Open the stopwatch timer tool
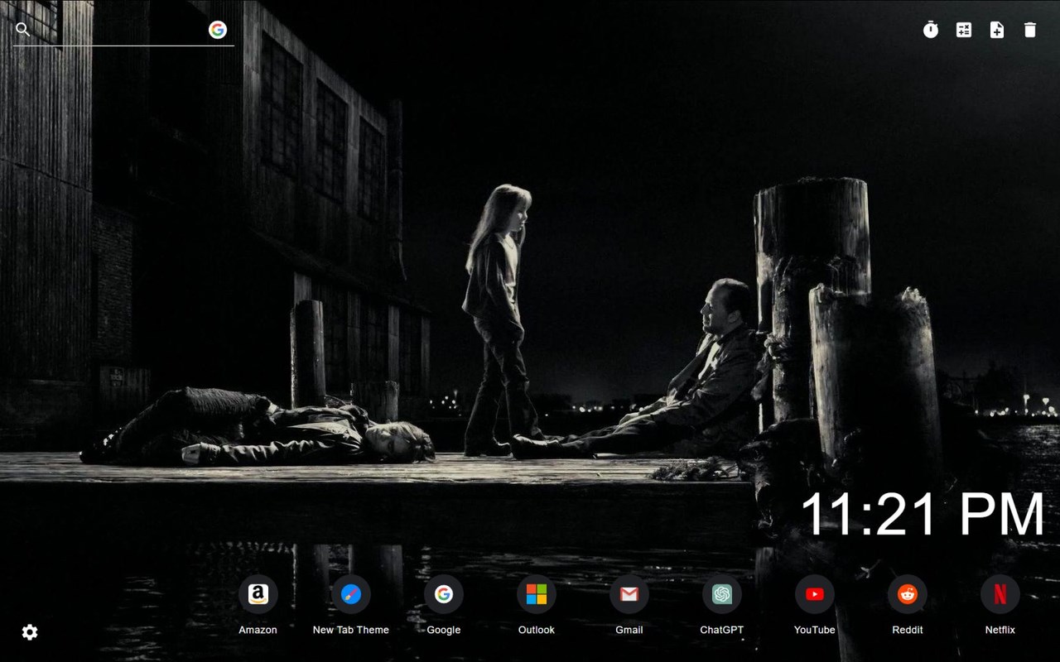Screen dimensions: 1060x662 pyautogui.click(x=931, y=30)
